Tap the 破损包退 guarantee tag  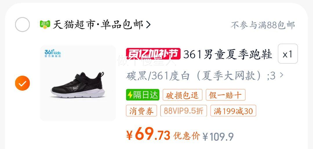(183, 95)
